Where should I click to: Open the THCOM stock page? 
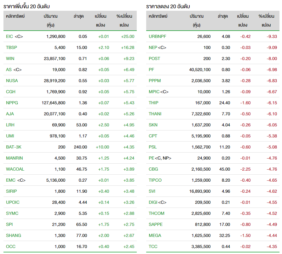point(157,214)
